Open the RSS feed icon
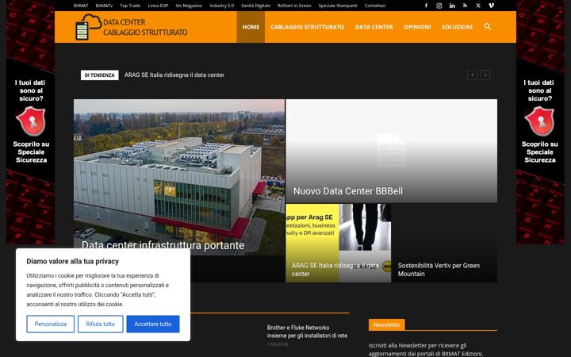 tap(465, 6)
